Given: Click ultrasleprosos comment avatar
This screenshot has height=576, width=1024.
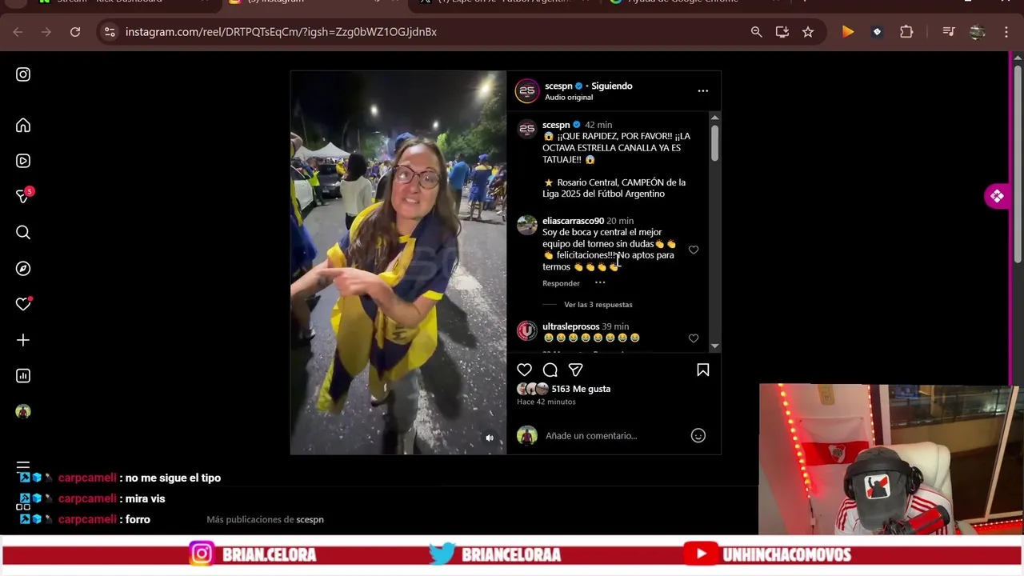Looking at the screenshot, I should click(526, 330).
